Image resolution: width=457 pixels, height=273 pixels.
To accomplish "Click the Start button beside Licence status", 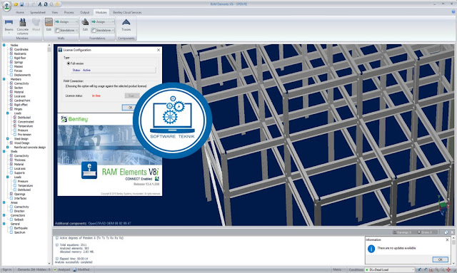I will [x=131, y=96].
